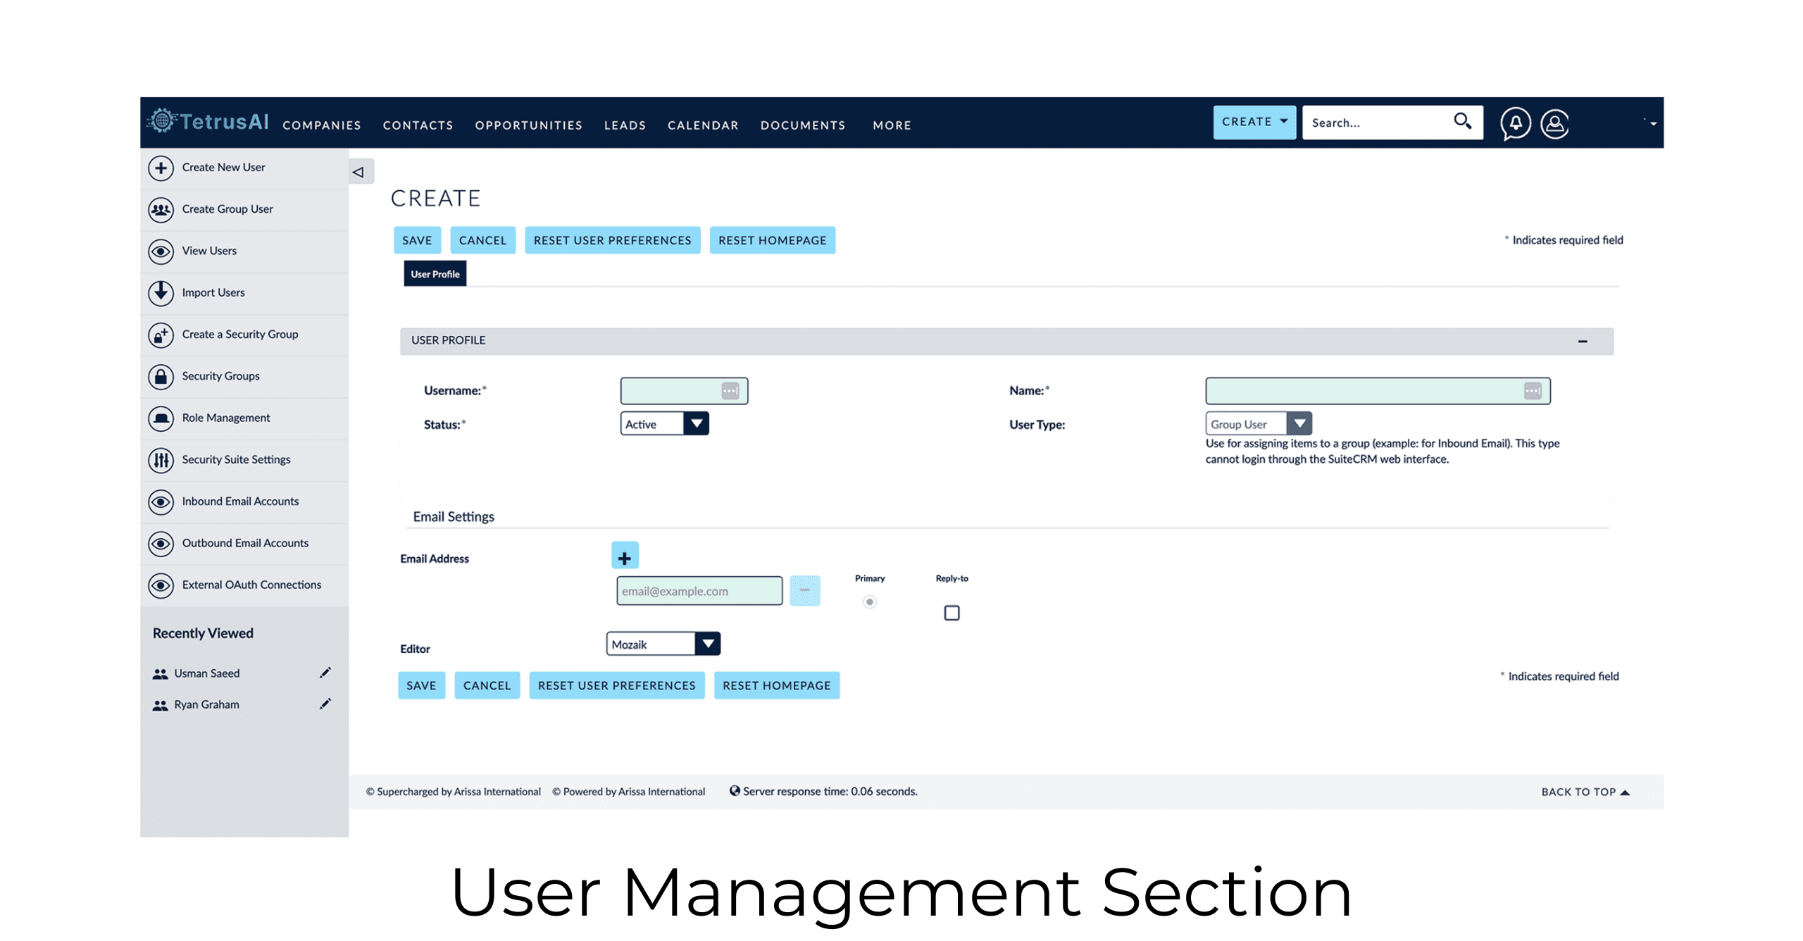
Task: Click Powered by Arissa International footer link
Action: click(x=628, y=791)
